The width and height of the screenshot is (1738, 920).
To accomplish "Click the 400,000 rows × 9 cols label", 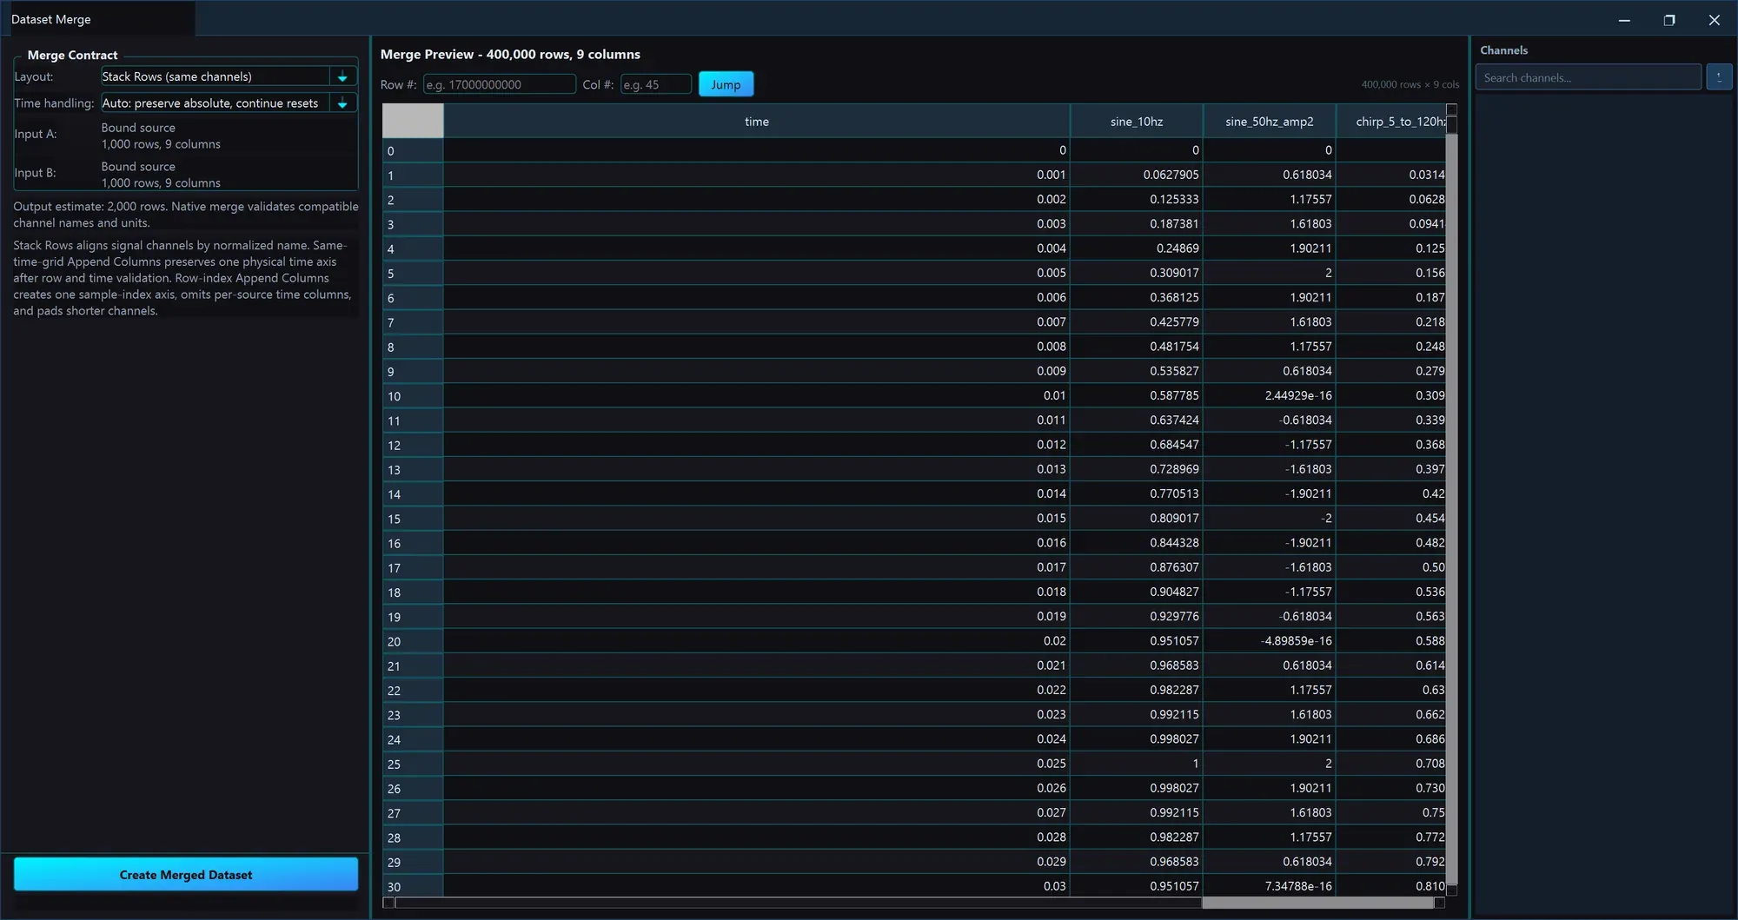I will click(1410, 84).
